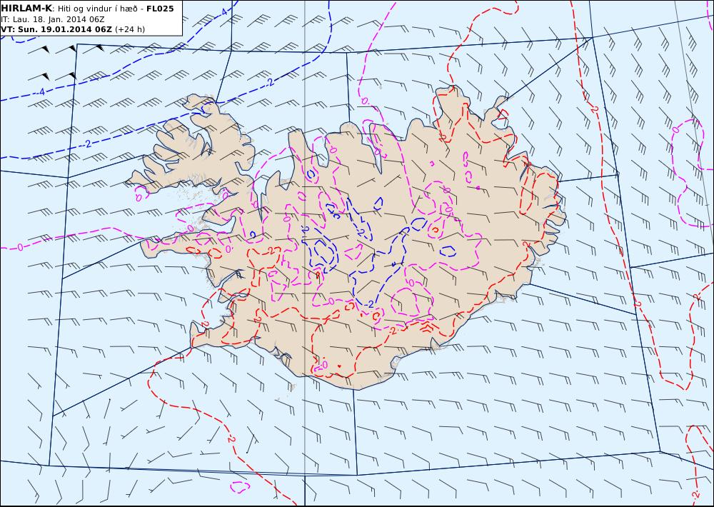The width and height of the screenshot is (714, 507).
Task: Click the HIRLAM-K model title text
Action: (x=26, y=9)
